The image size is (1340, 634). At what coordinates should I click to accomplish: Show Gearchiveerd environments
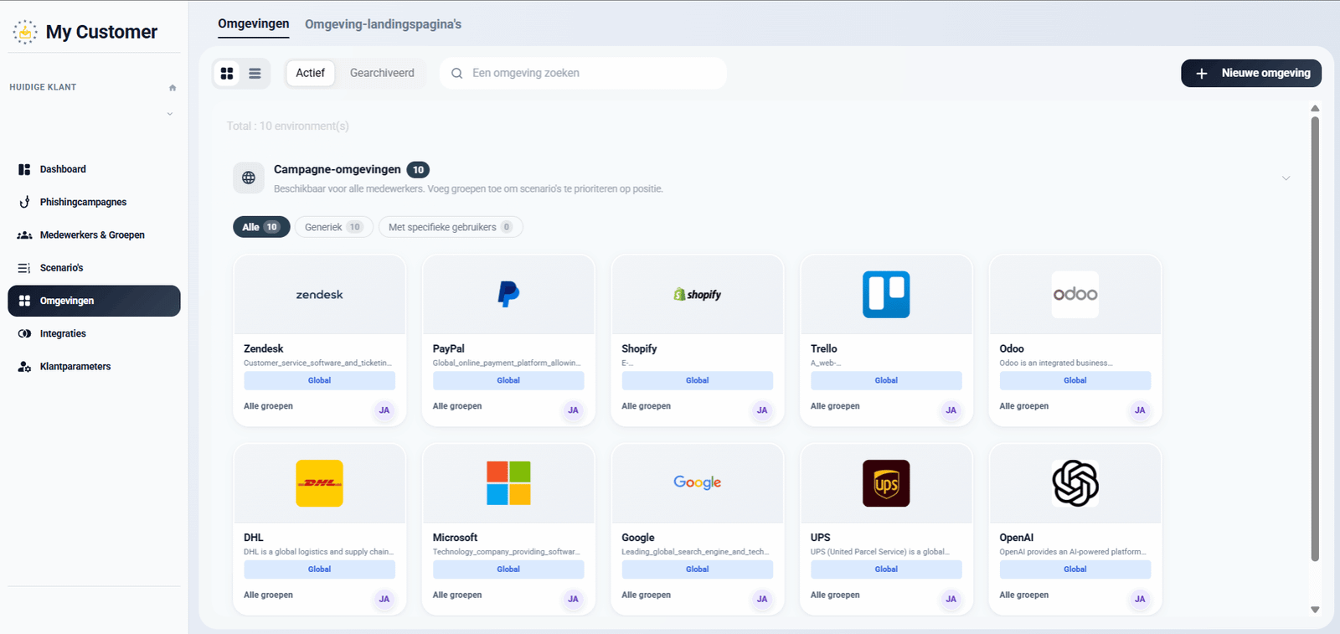(x=382, y=73)
